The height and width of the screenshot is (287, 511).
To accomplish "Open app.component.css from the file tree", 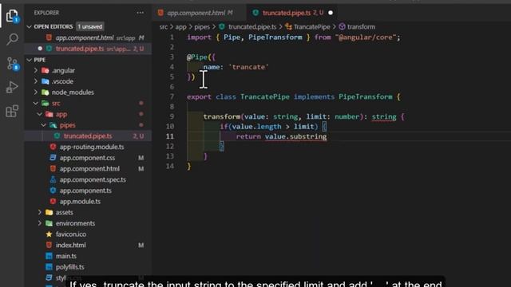I will coord(87,158).
